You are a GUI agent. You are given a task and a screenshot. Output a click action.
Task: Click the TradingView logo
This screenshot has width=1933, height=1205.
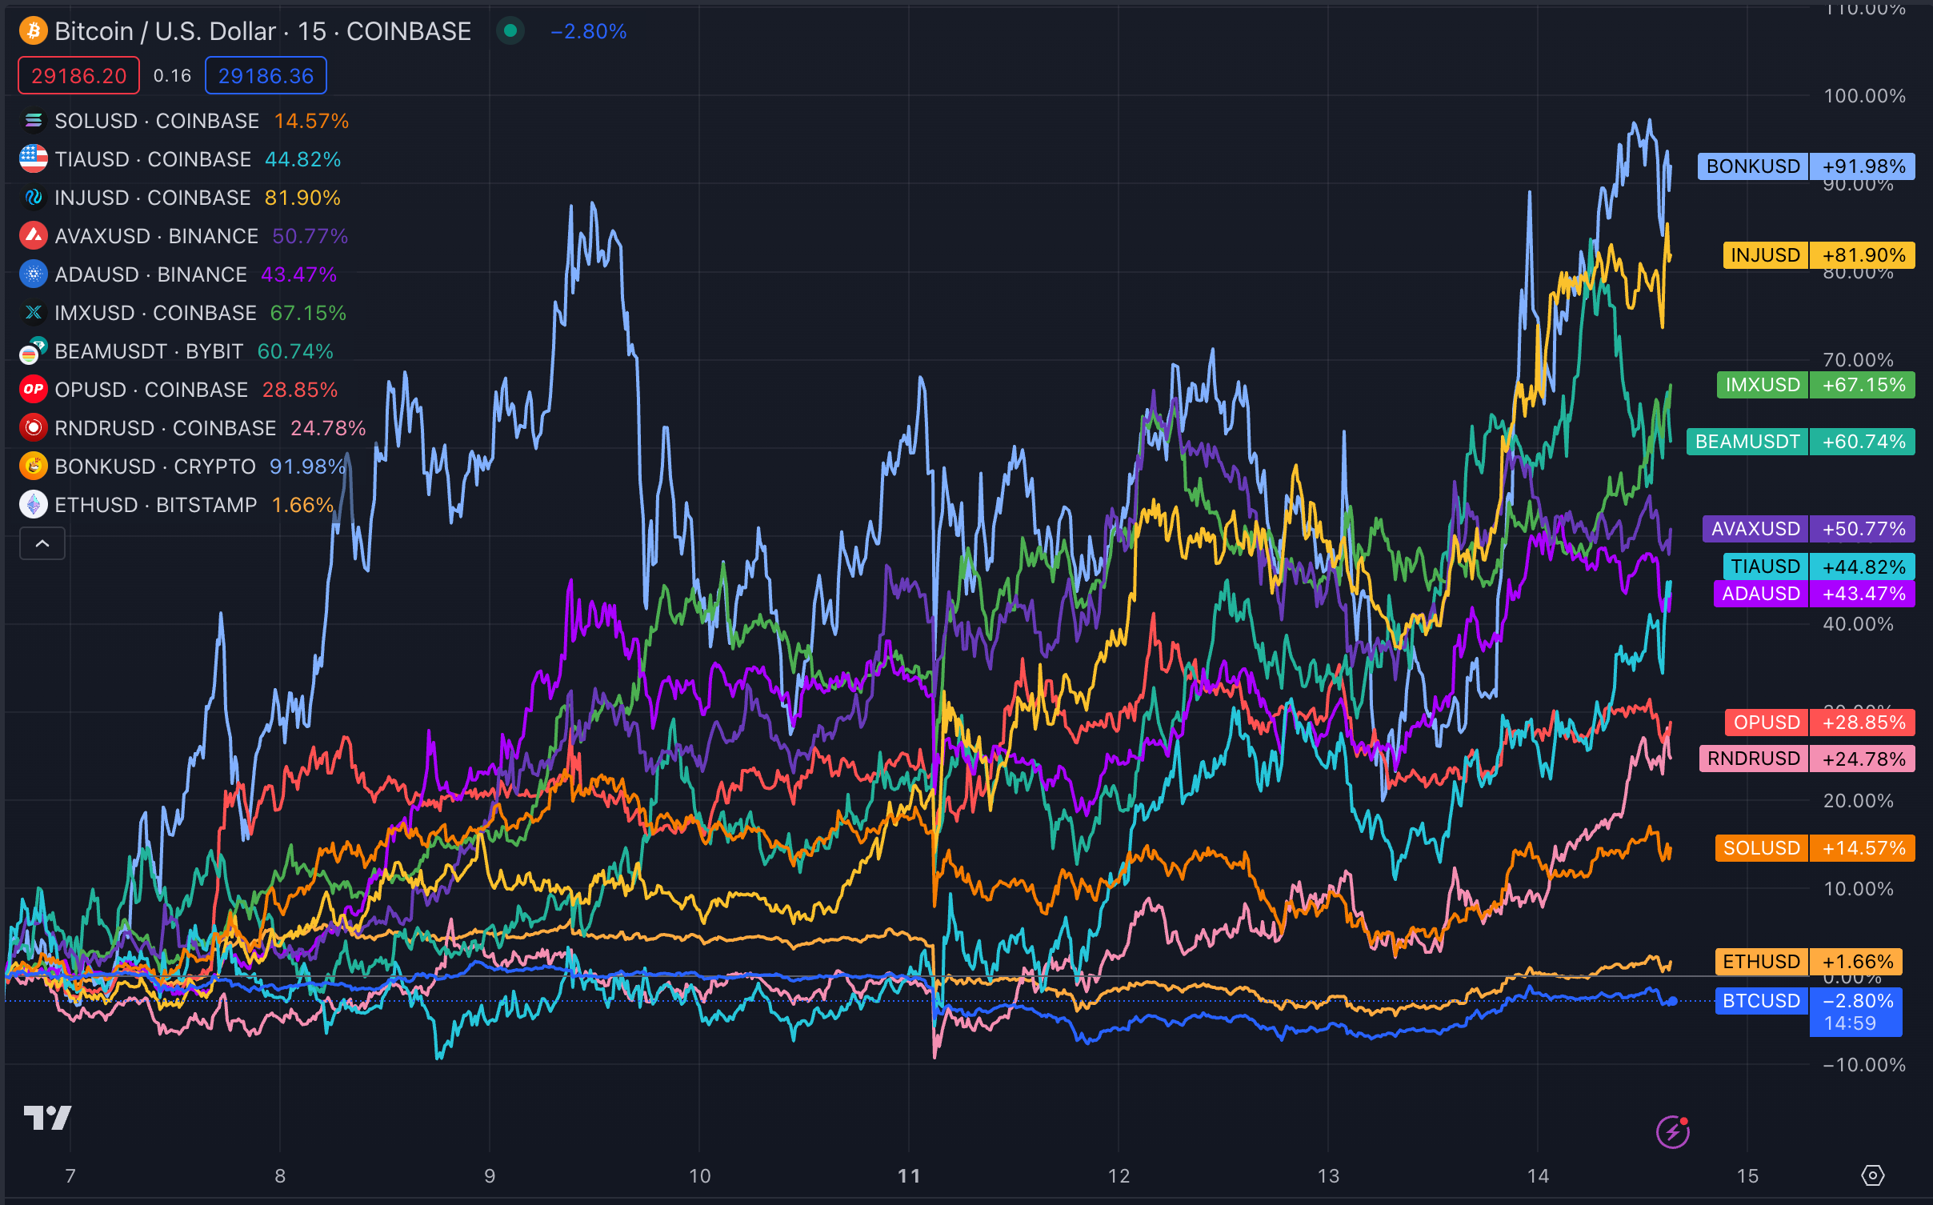(47, 1117)
